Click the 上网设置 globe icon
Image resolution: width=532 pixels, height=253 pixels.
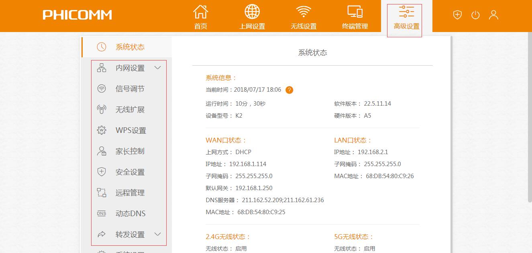(x=252, y=12)
